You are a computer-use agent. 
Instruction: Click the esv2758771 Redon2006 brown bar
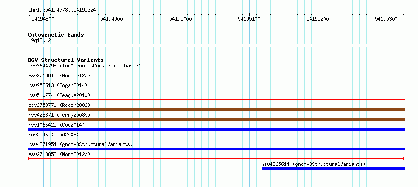click(217, 110)
